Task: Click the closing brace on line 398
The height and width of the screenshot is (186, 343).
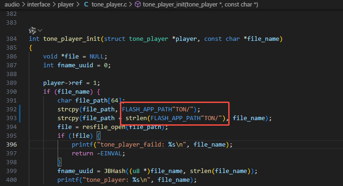Action: 59,162
